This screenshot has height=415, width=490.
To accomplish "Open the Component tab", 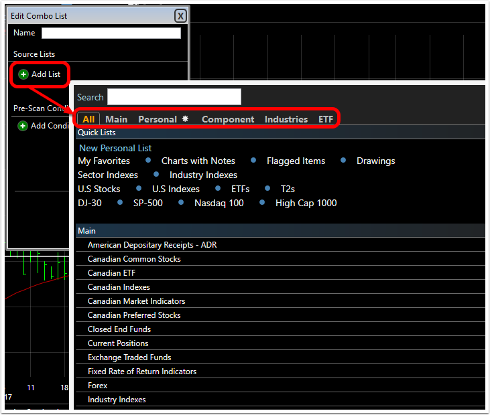I will pos(228,119).
